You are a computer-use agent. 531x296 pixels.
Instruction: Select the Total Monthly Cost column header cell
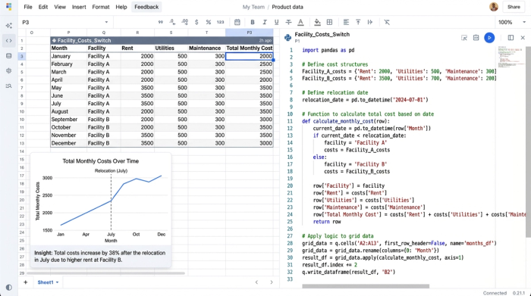pyautogui.click(x=250, y=48)
